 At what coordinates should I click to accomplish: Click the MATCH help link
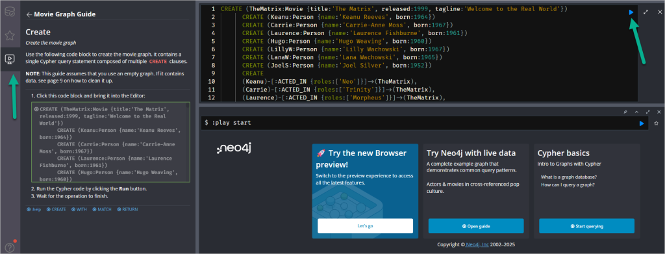tap(102, 209)
